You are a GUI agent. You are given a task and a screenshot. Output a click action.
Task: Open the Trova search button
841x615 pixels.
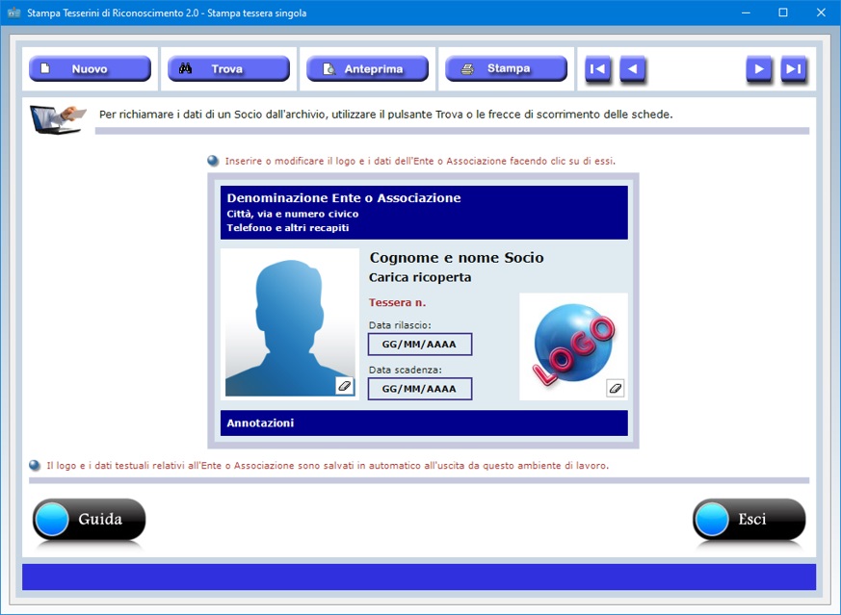point(228,68)
